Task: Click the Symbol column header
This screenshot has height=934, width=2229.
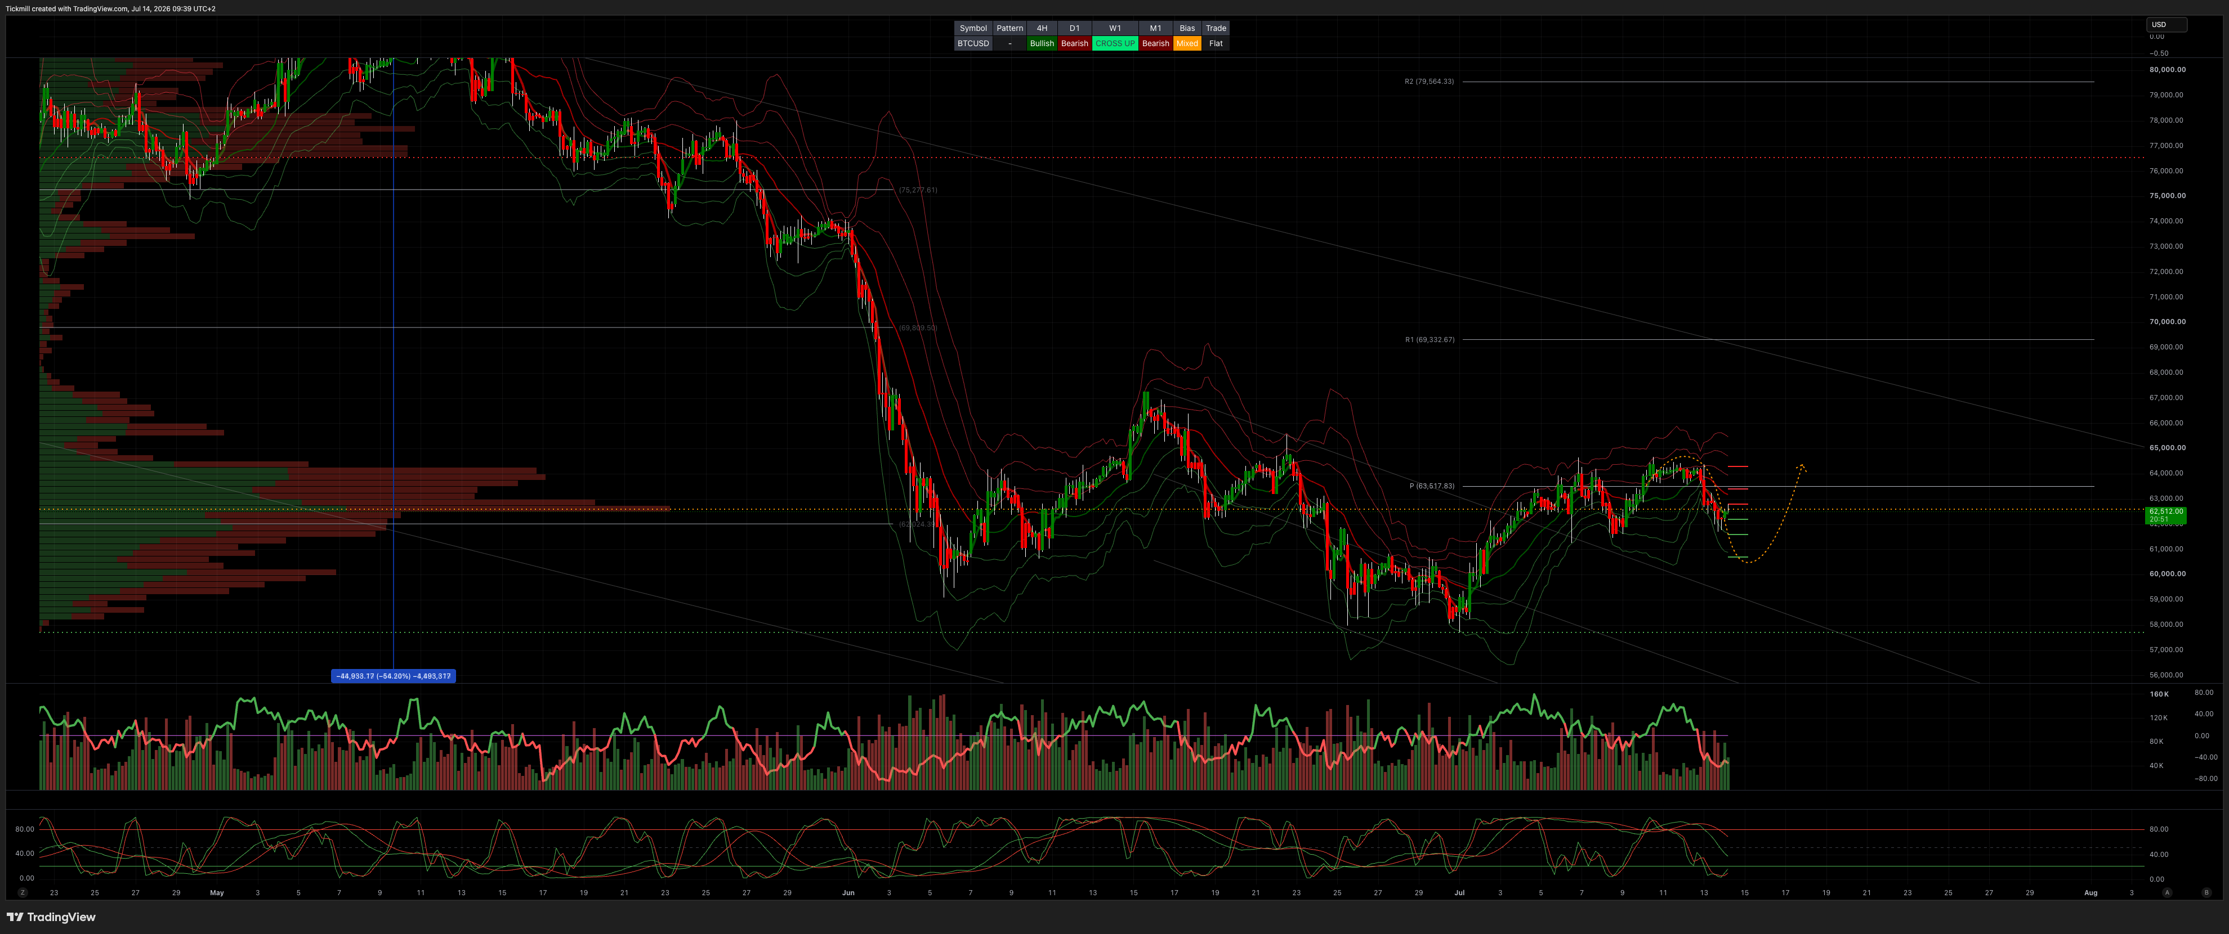Action: pyautogui.click(x=972, y=29)
